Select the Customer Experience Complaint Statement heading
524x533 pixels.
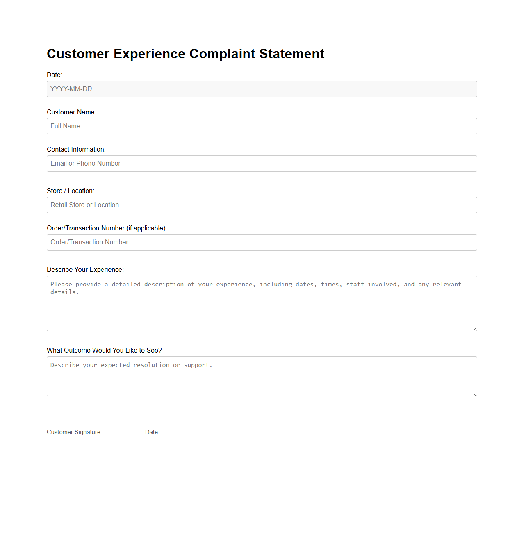185,54
